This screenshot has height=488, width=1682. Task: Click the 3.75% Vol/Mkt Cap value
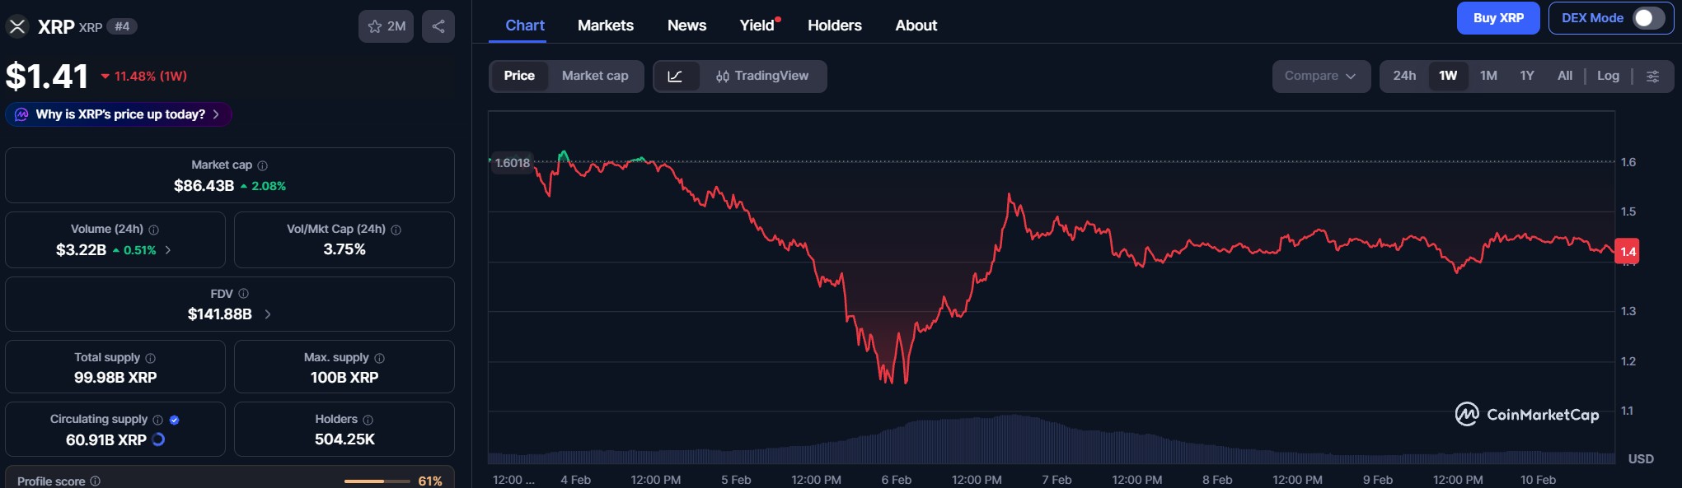pos(344,249)
